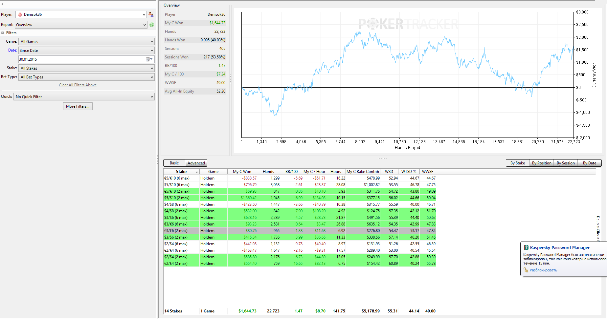Image resolution: width=607 pixels, height=319 pixels.
Task: Select the $5/$10 (6 max) row
Action: click(300, 185)
